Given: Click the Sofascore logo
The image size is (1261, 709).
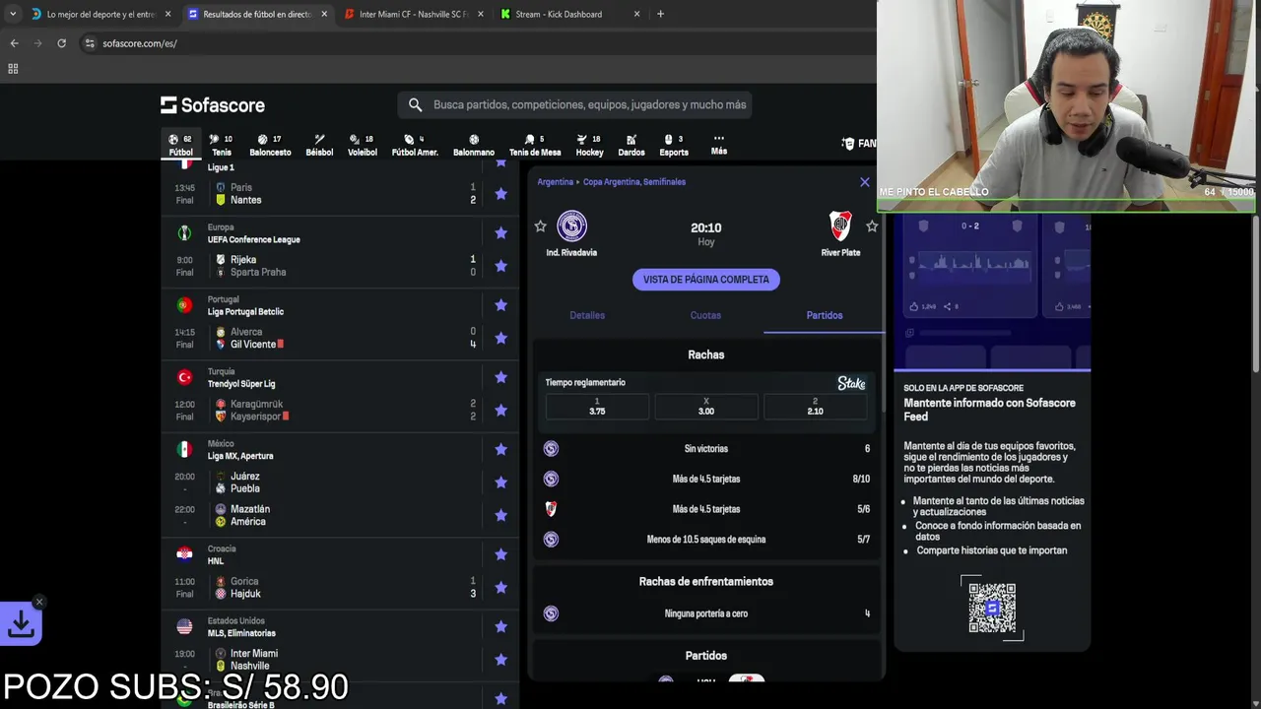Looking at the screenshot, I should click(213, 105).
